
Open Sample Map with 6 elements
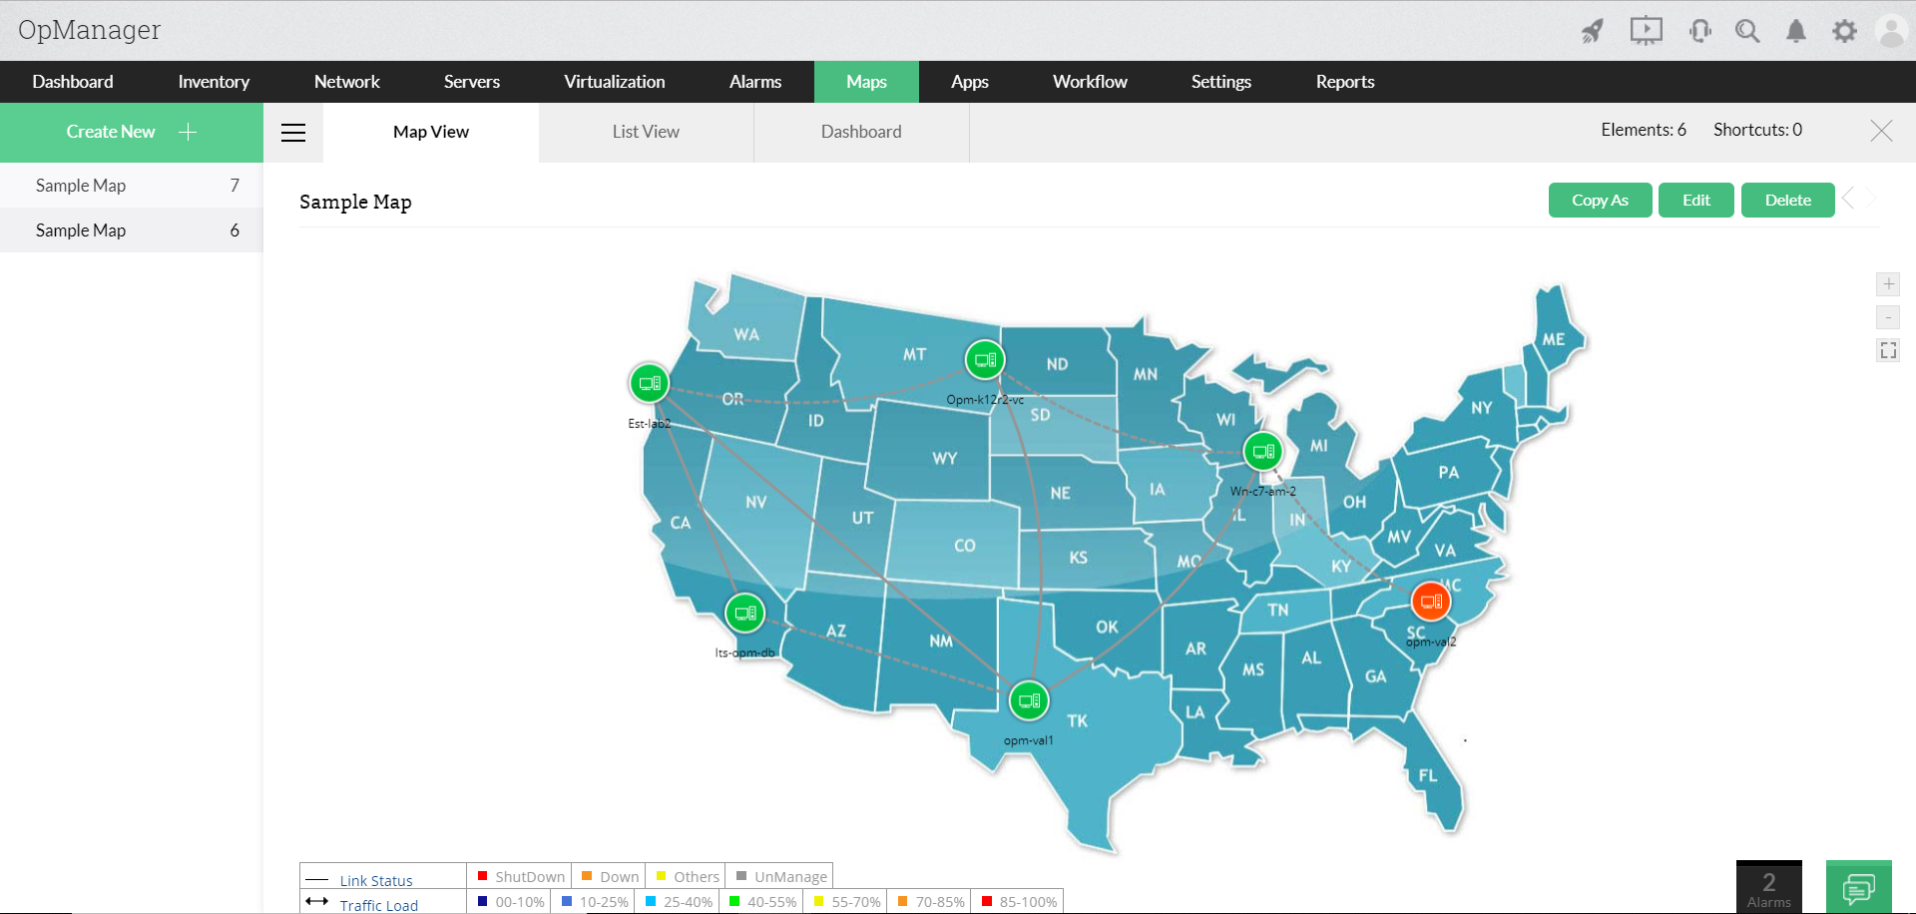click(x=132, y=230)
